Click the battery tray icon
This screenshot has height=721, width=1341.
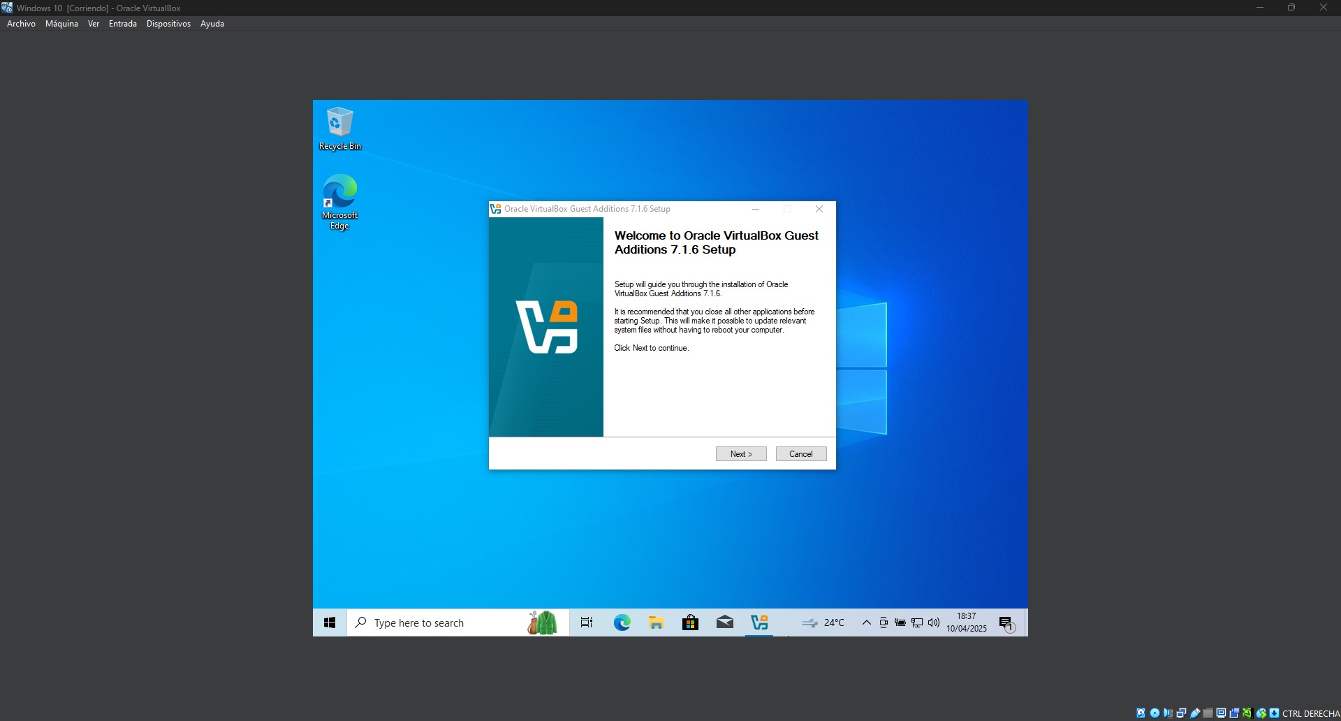coord(900,622)
